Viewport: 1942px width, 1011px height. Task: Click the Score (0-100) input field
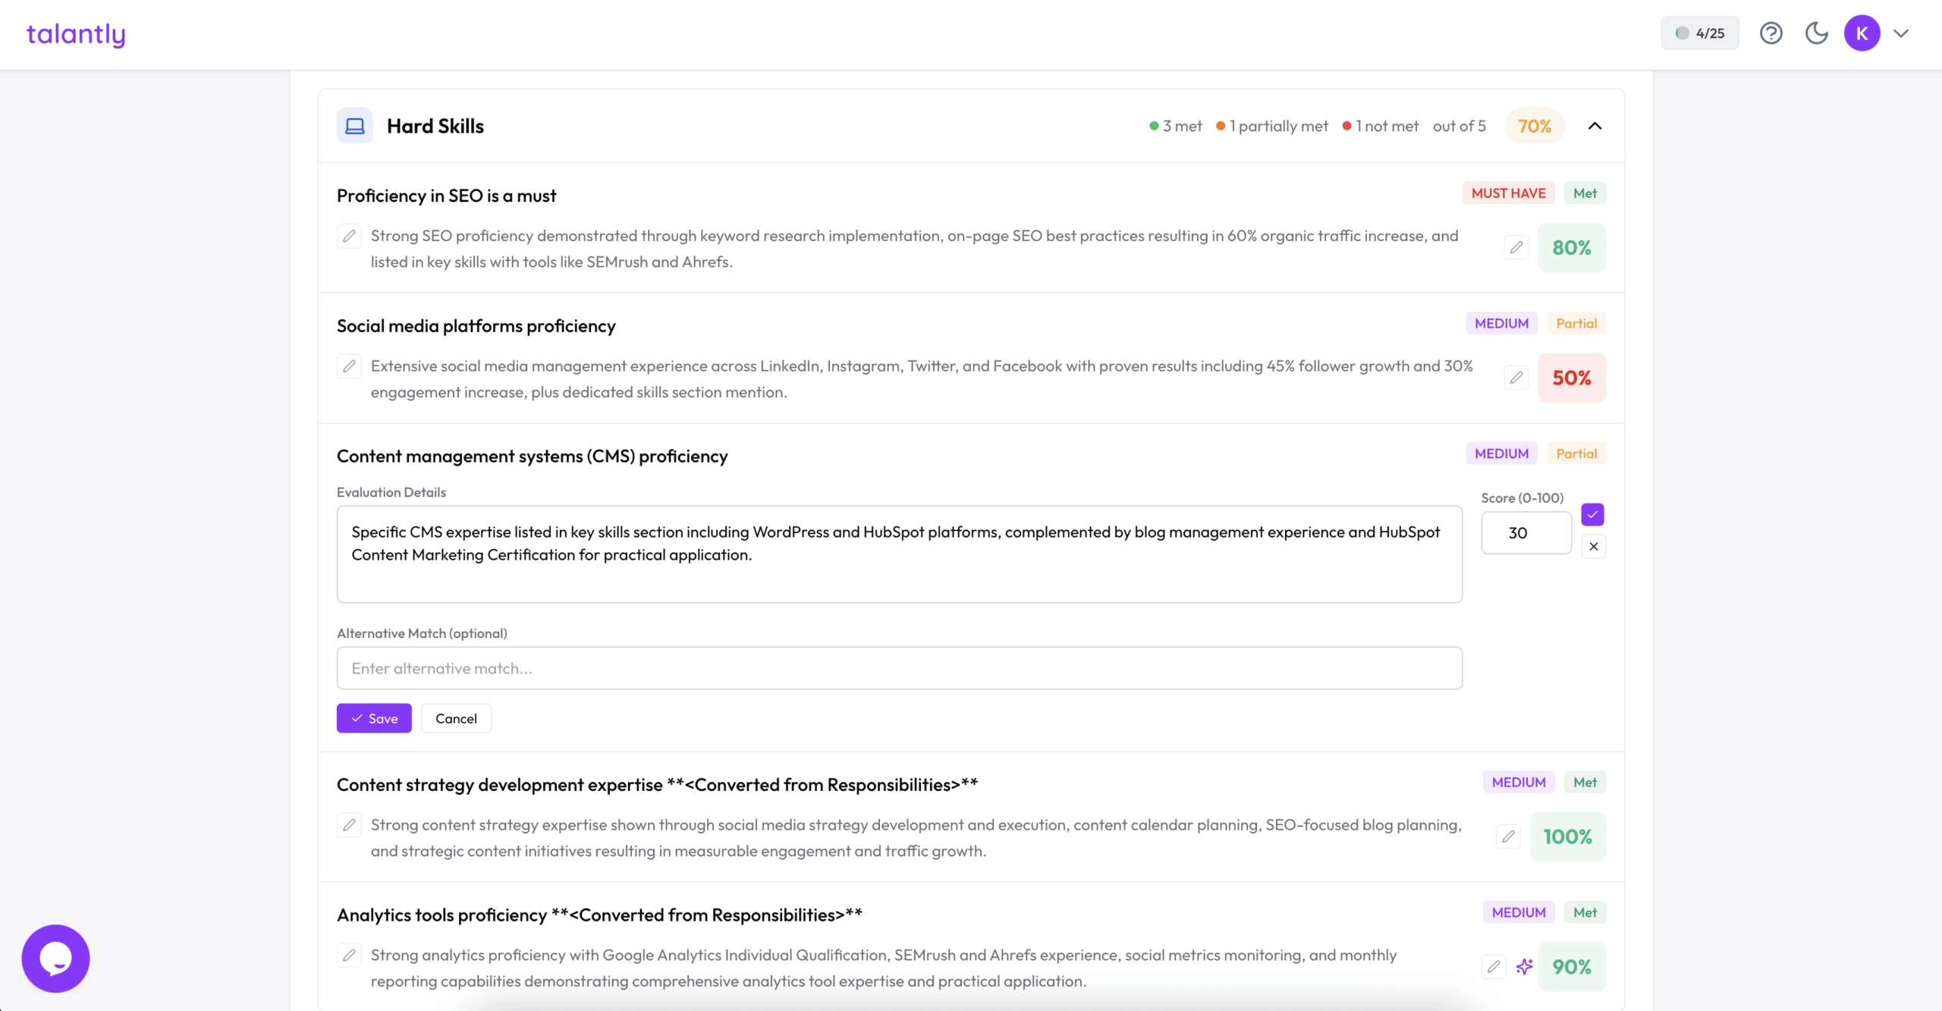1526,532
